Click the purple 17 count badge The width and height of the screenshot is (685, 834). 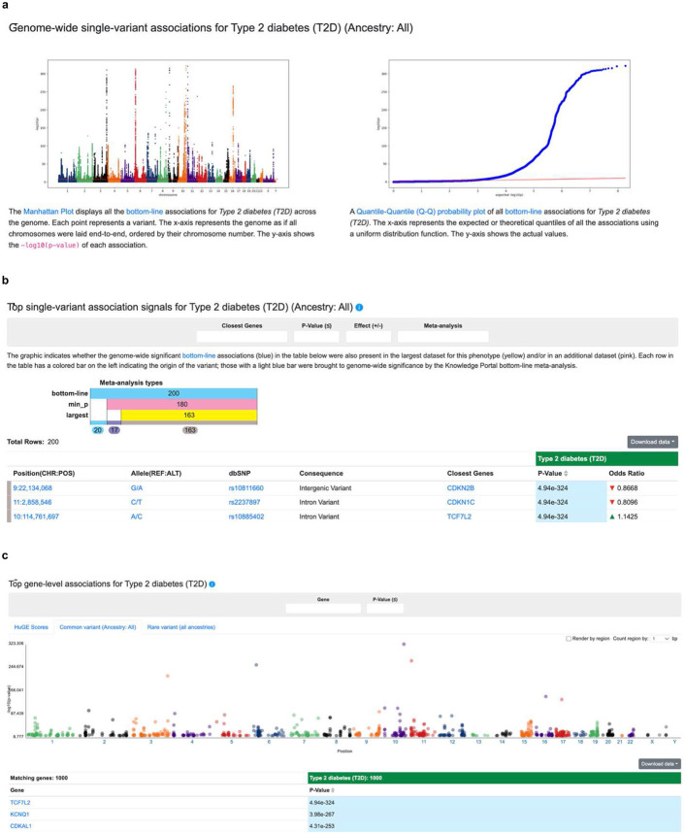click(x=114, y=430)
